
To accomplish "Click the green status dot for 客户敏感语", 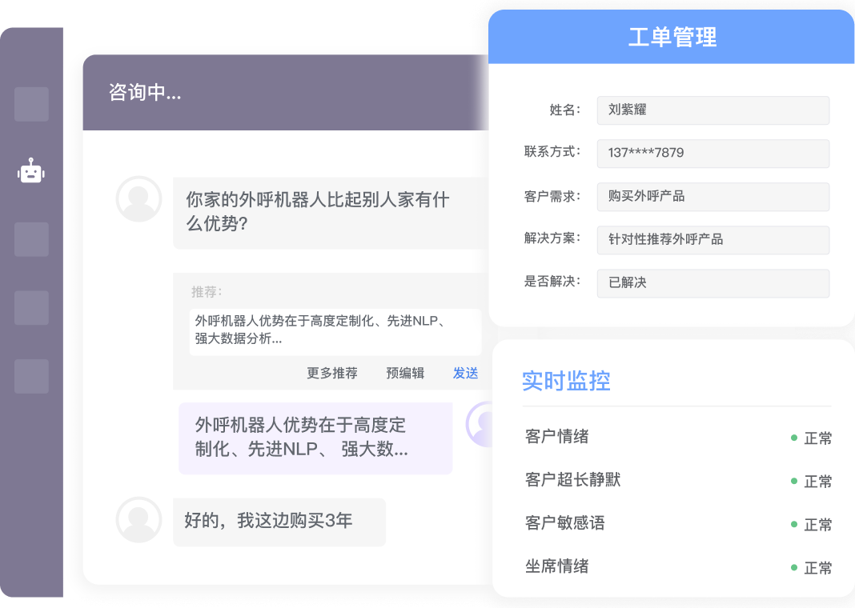I will (793, 524).
